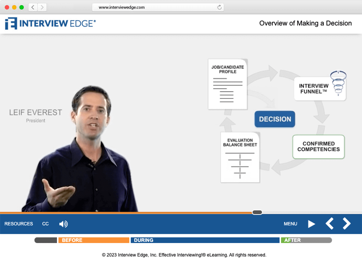Close the browser window with red button

pos(7,7)
